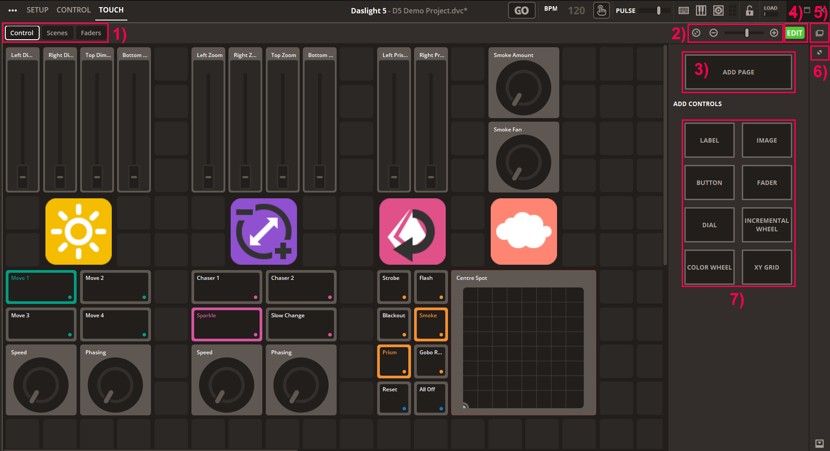Toggle the green EDIT mode button
The width and height of the screenshot is (830, 451).
point(794,33)
